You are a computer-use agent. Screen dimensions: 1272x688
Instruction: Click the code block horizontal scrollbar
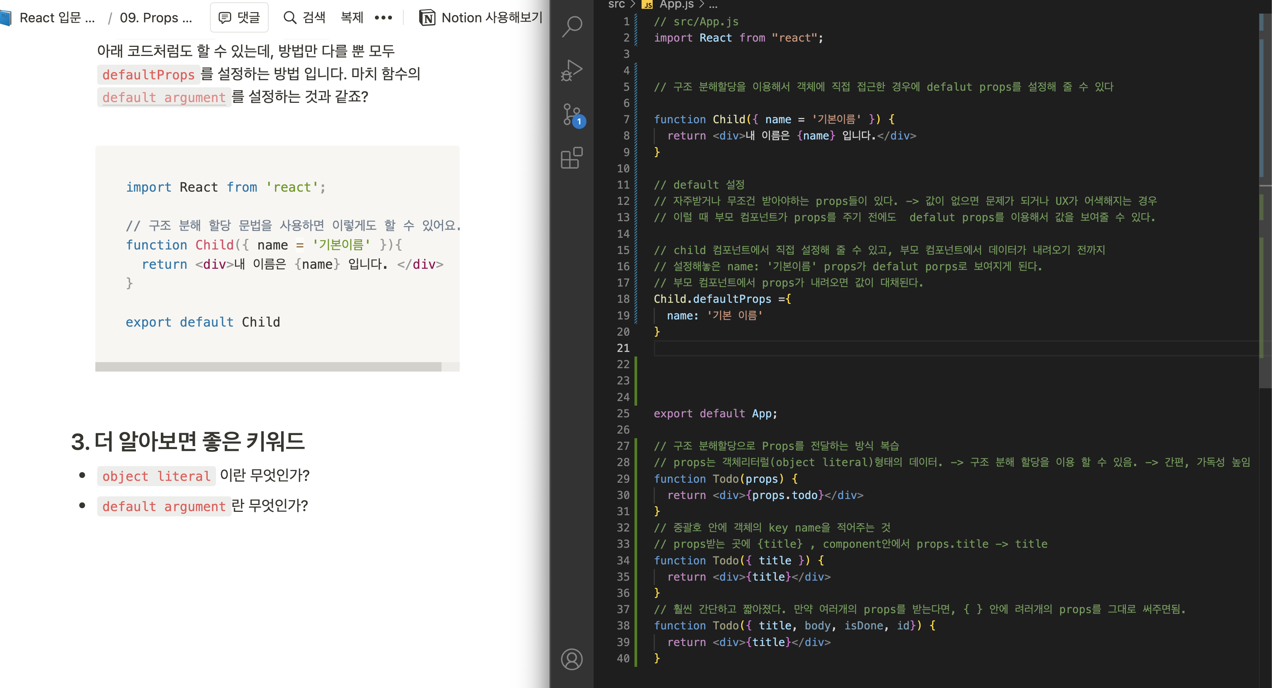tap(268, 367)
